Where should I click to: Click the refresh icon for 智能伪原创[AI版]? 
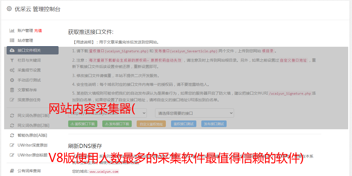pyautogui.click(x=12, y=135)
